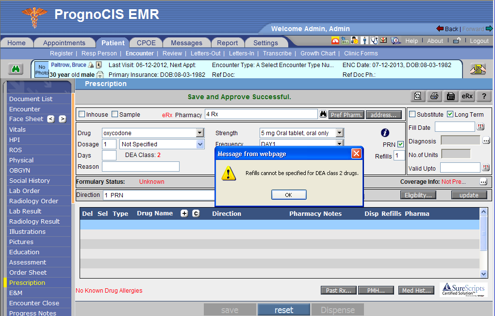The width and height of the screenshot is (495, 316).
Task: Click the Refills input field
Action: tap(399, 156)
